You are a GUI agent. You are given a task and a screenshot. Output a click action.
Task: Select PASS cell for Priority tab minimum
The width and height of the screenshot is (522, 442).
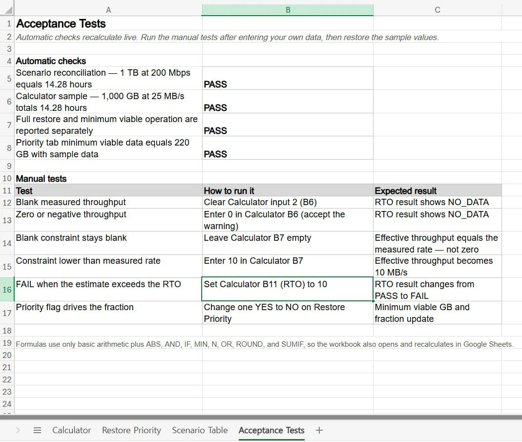click(x=288, y=148)
